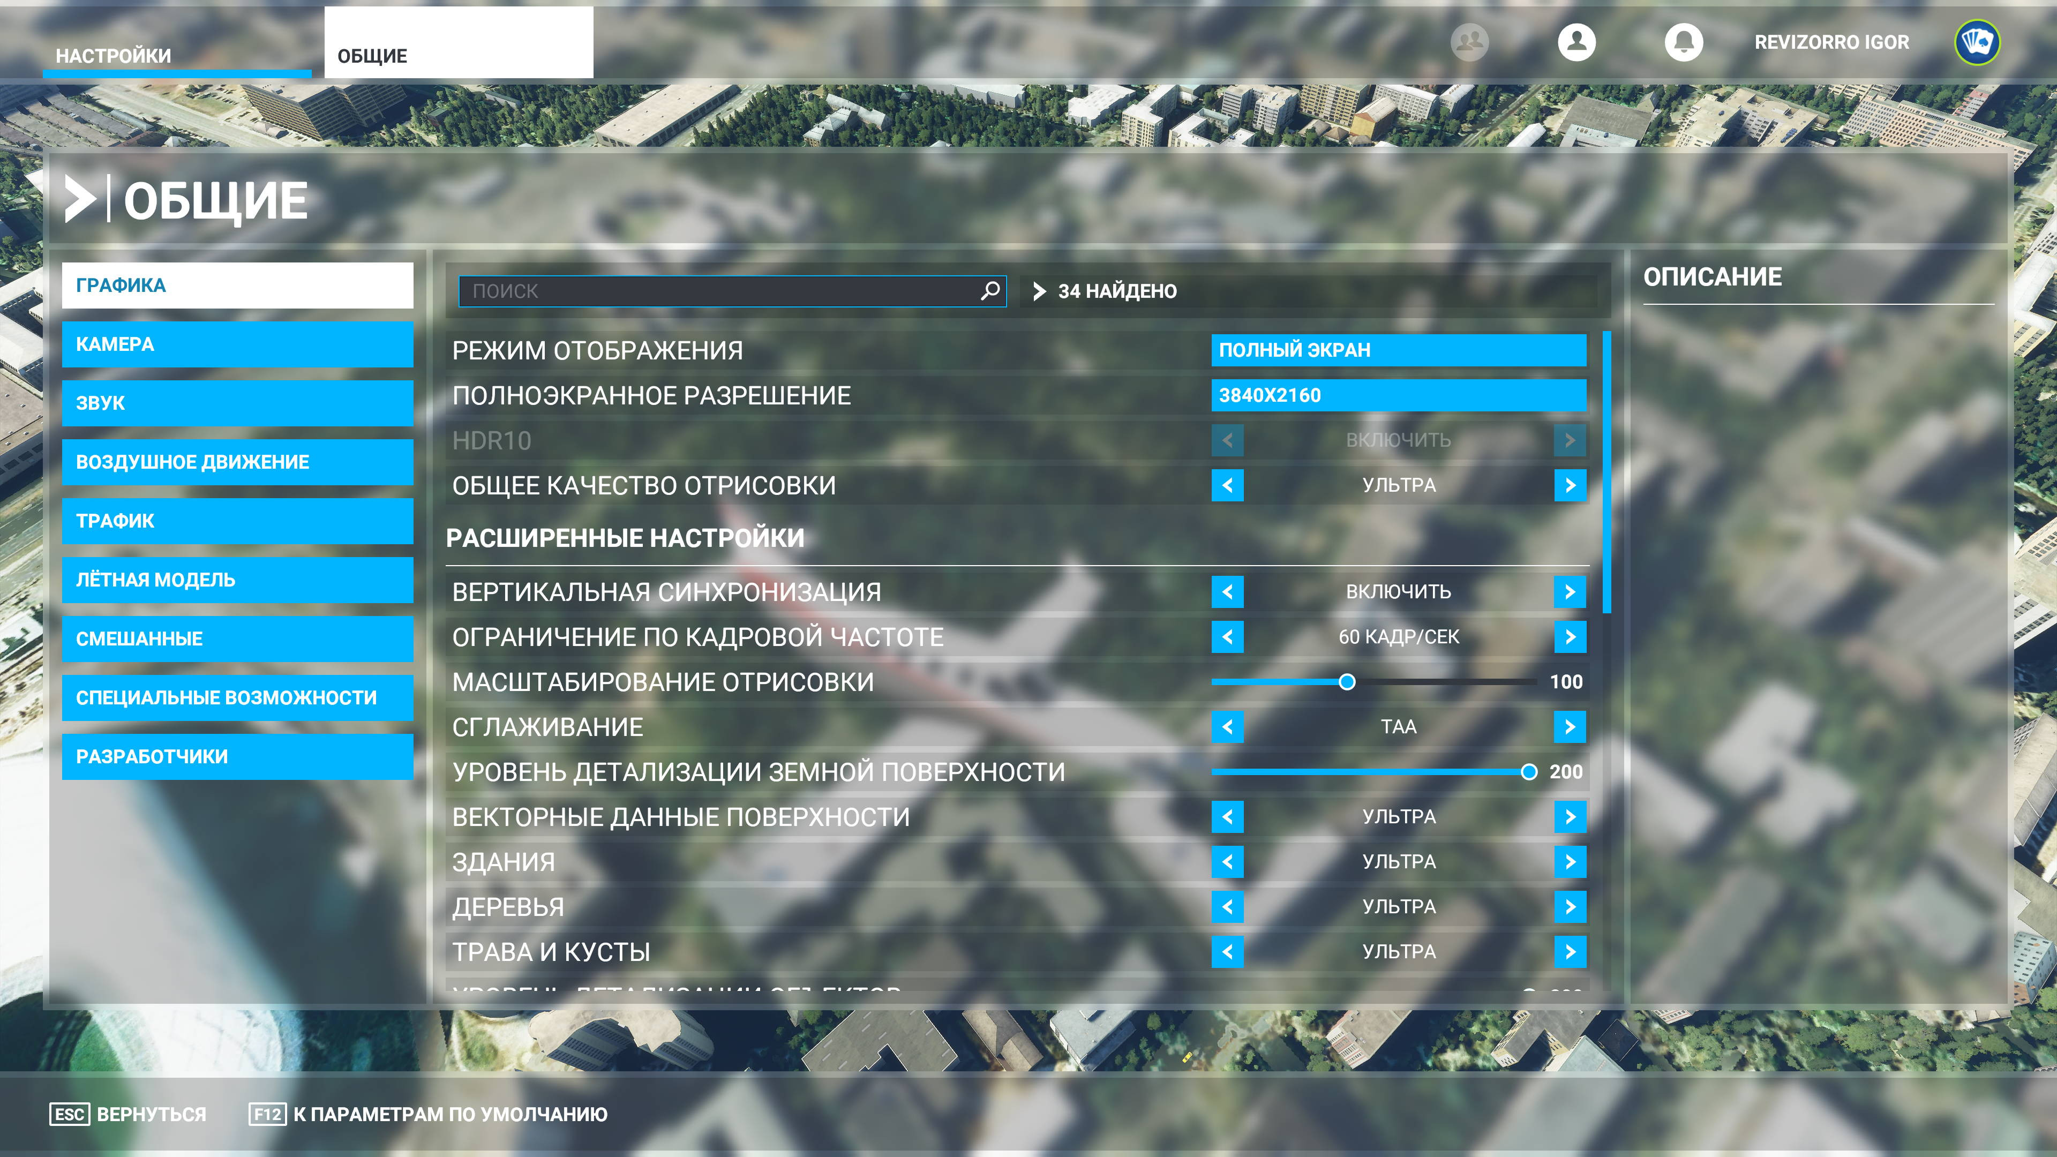Viewport: 2057px width, 1157px height.
Task: Open the notifications bell icon
Action: click(x=1683, y=42)
